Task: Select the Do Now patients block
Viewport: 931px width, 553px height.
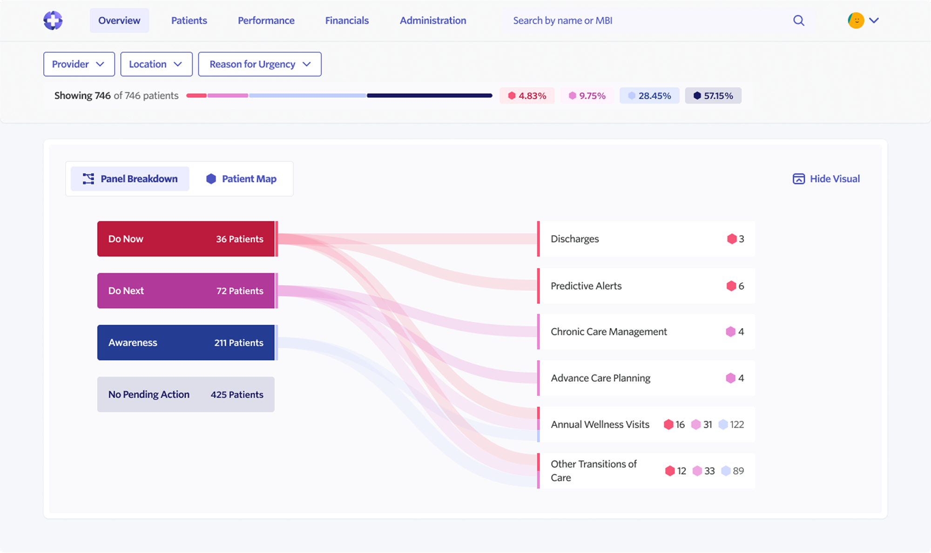Action: [x=186, y=239]
